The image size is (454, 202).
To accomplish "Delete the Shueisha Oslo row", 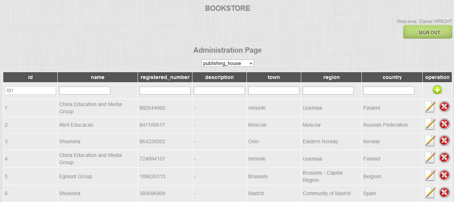I will [x=444, y=141].
